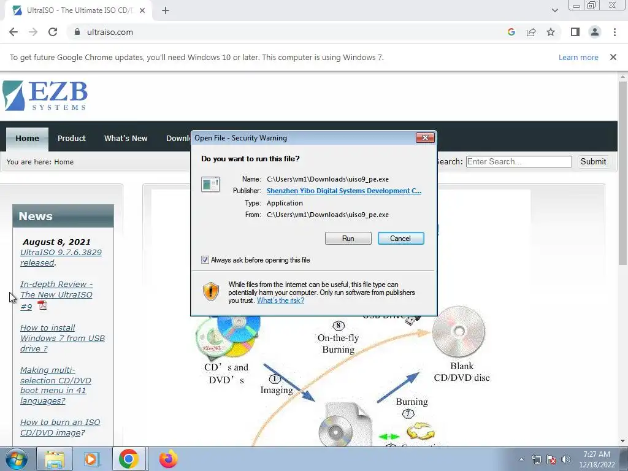
Task: Close the Security Warning dialog
Action: pos(425,138)
